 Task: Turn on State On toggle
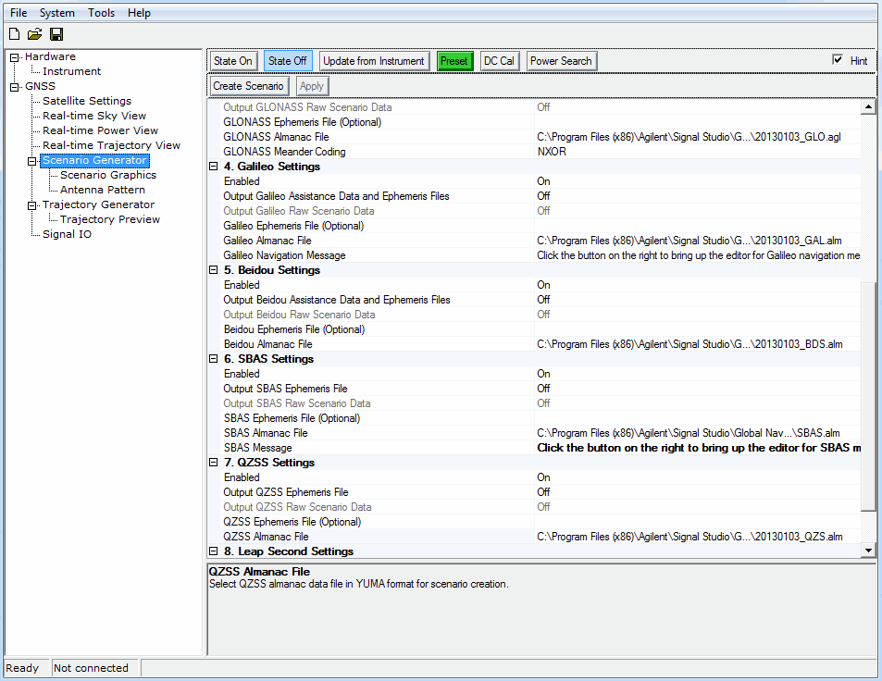(232, 61)
